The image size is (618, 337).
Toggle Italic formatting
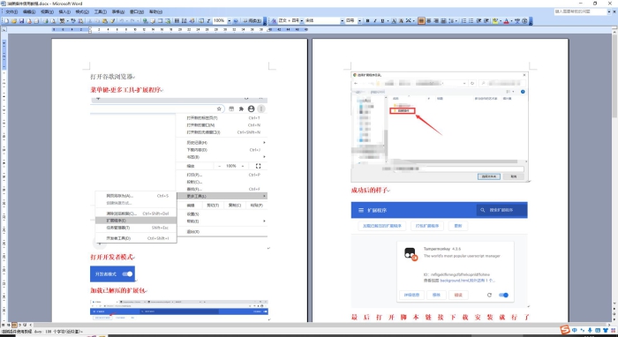(x=375, y=20)
